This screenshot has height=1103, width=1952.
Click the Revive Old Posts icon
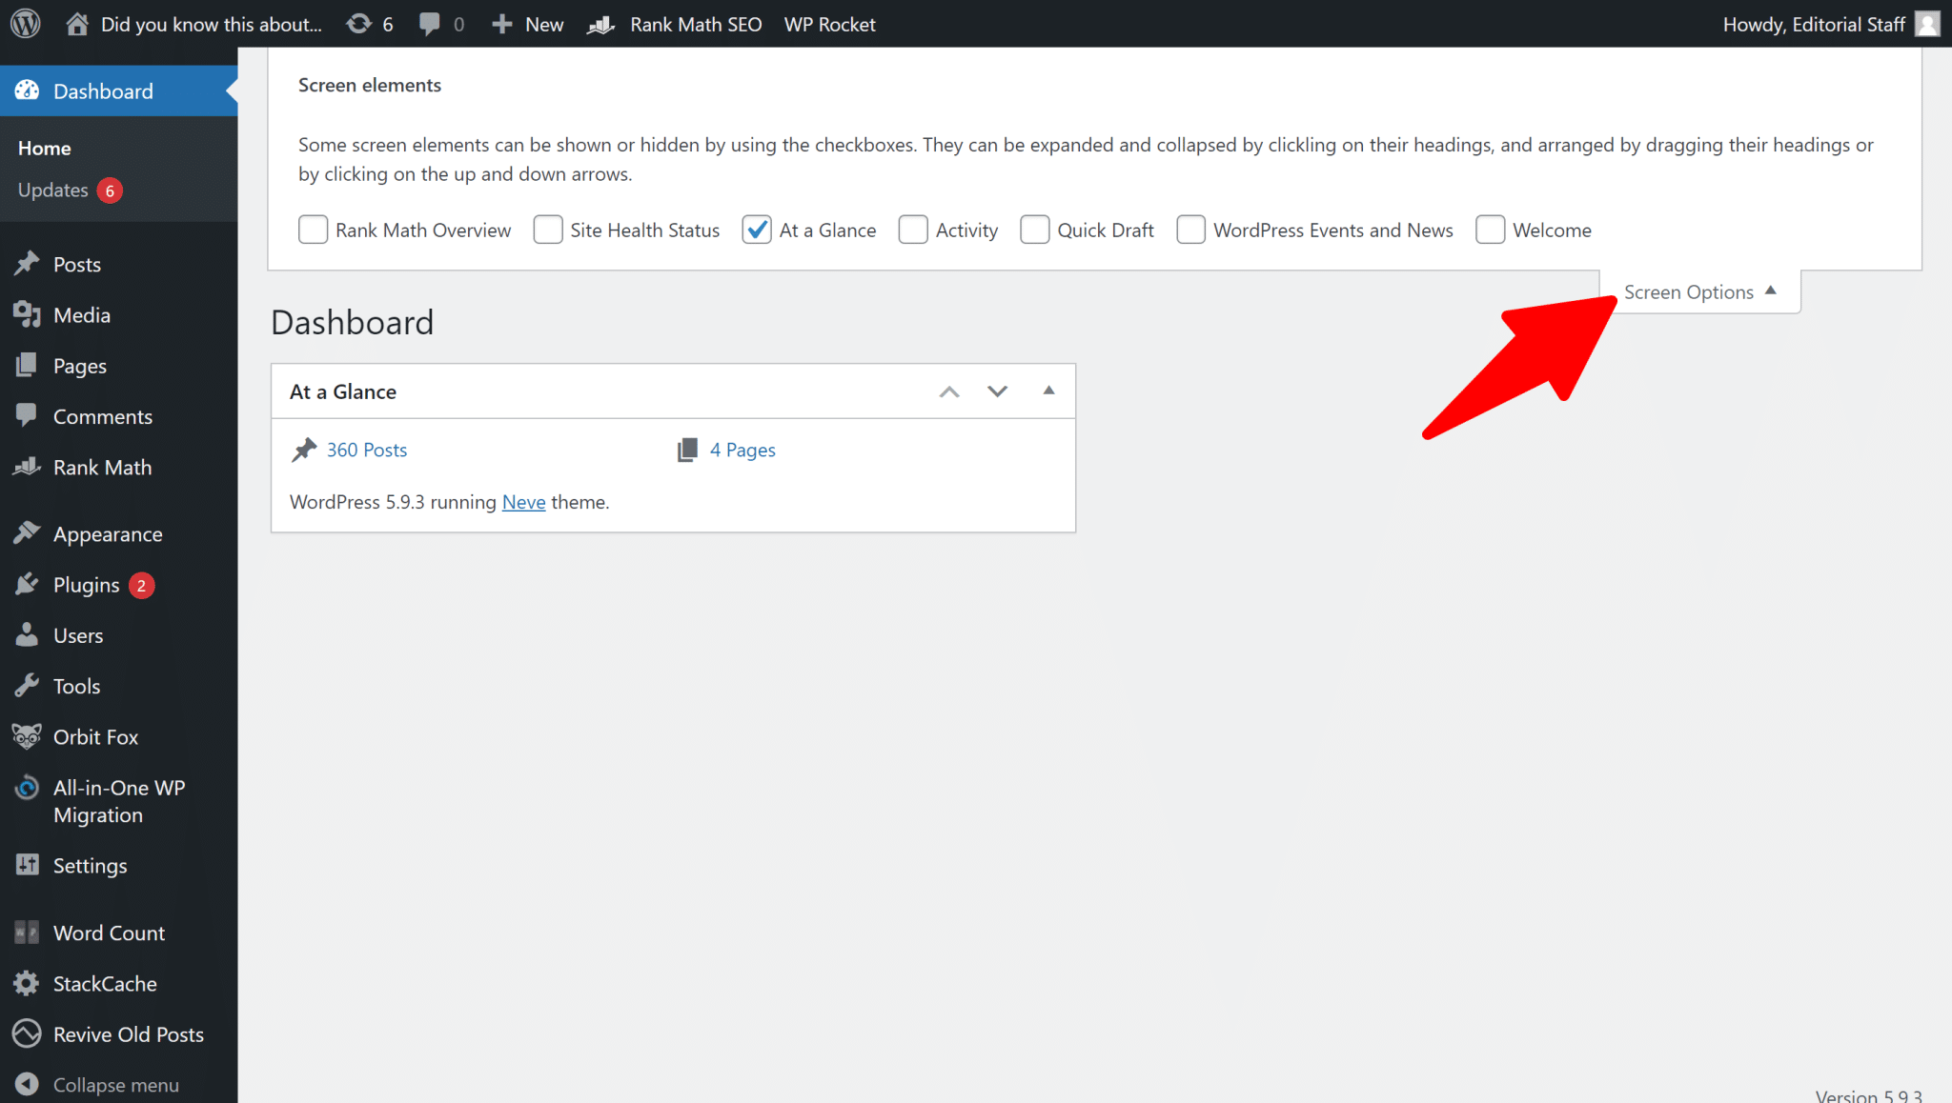(x=26, y=1033)
